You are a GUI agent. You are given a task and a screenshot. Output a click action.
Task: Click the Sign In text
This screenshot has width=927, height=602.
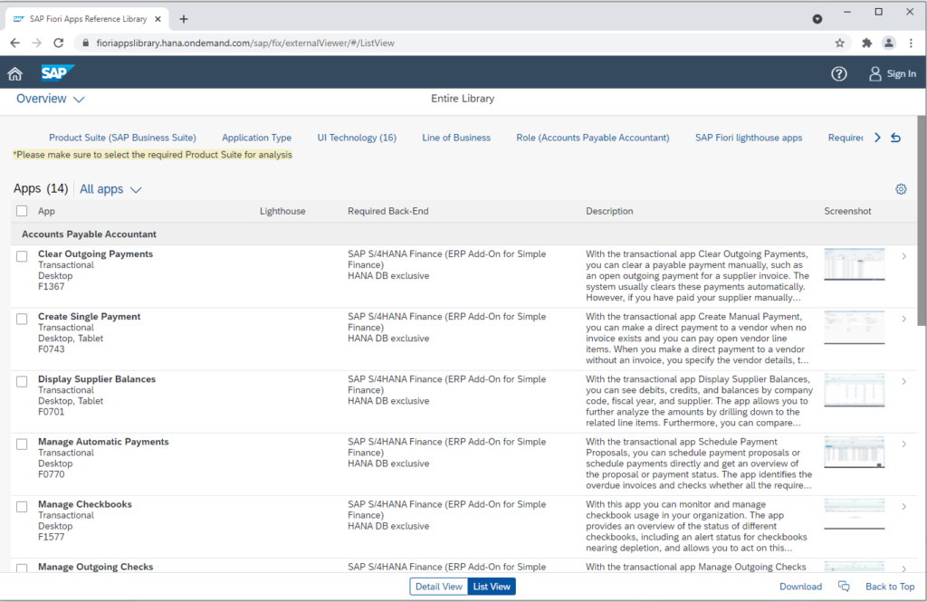[x=902, y=74]
